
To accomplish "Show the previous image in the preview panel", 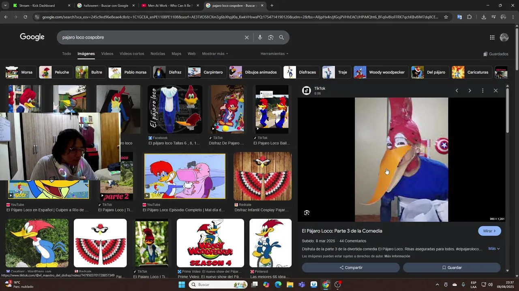I will tap(457, 91).
